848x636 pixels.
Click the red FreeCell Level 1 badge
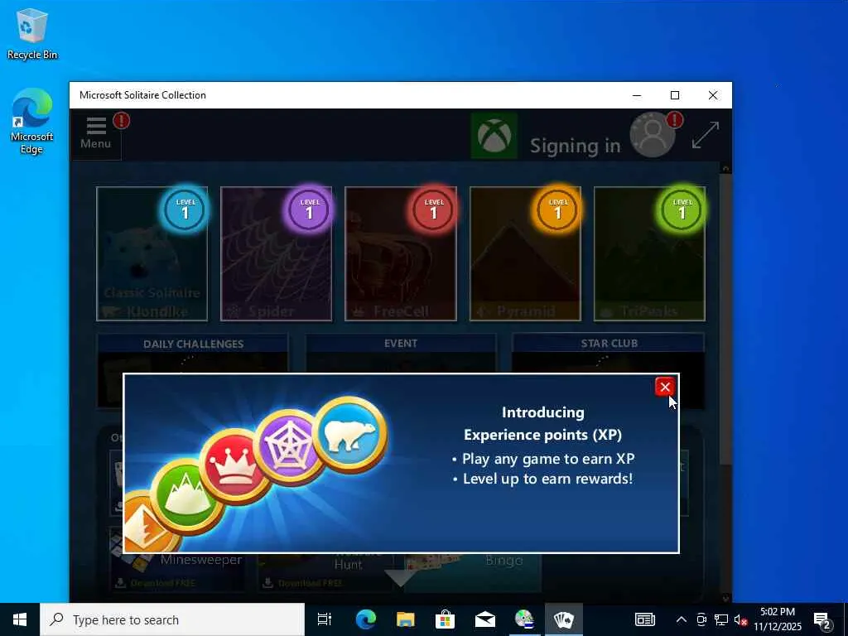(432, 210)
